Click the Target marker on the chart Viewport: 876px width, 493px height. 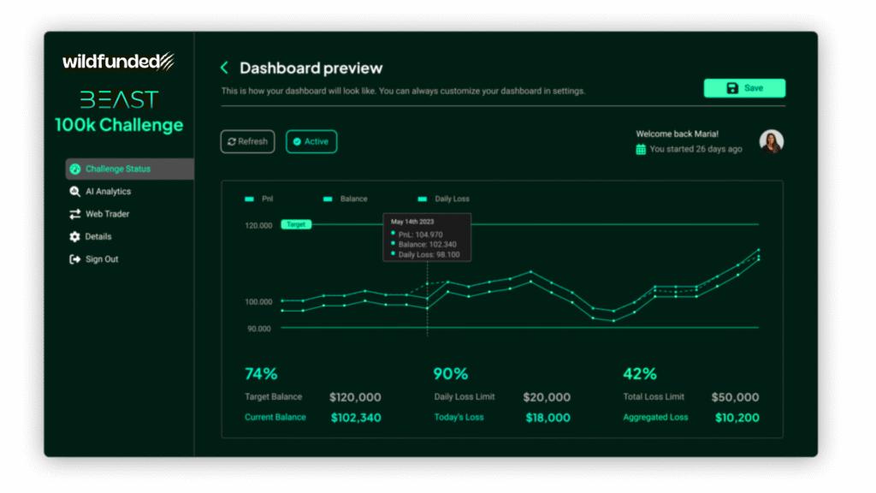[296, 224]
